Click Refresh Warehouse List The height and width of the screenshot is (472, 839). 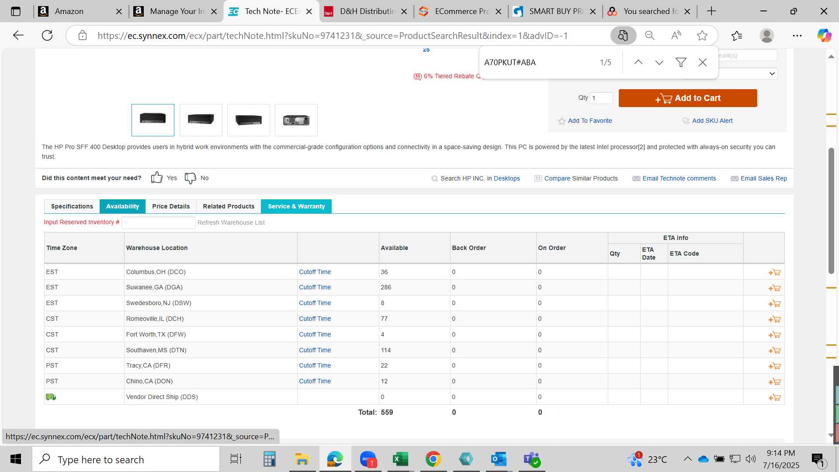[231, 222]
